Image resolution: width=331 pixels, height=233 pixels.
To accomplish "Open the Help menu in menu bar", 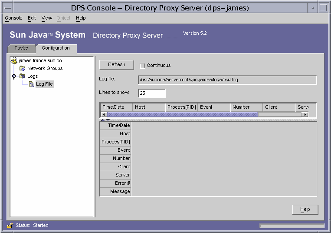I will pyautogui.click(x=81, y=18).
